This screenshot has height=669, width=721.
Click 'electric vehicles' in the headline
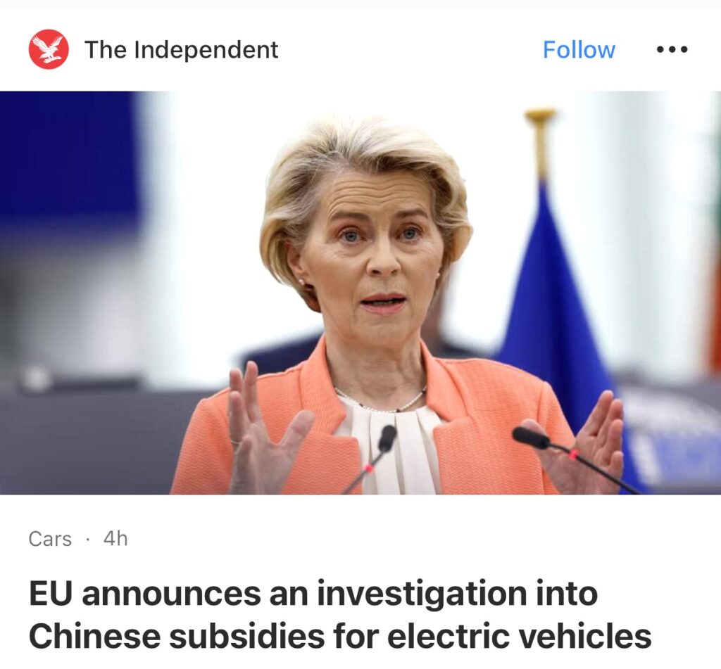click(x=519, y=635)
